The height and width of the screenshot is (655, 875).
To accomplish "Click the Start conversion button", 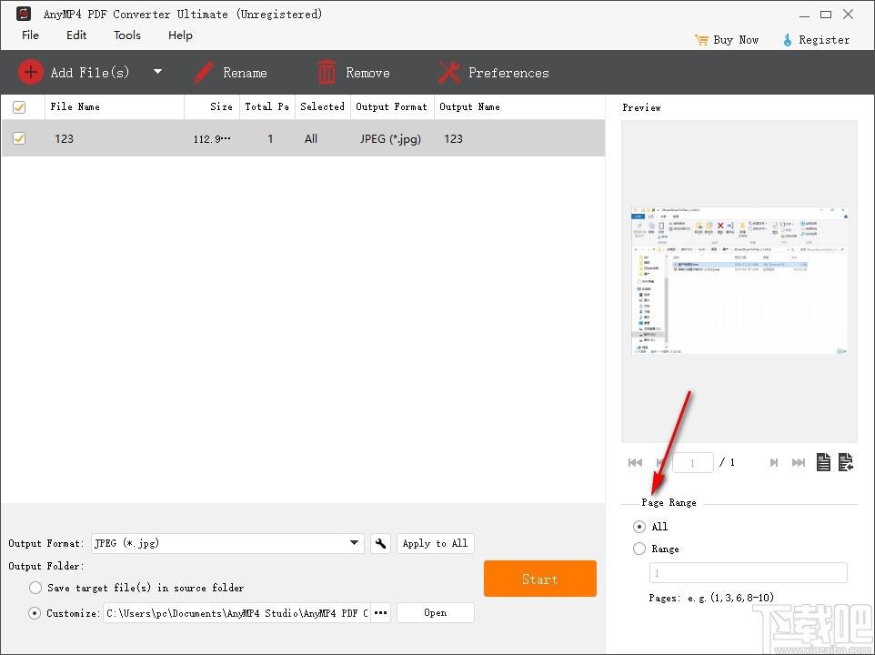I will [540, 579].
